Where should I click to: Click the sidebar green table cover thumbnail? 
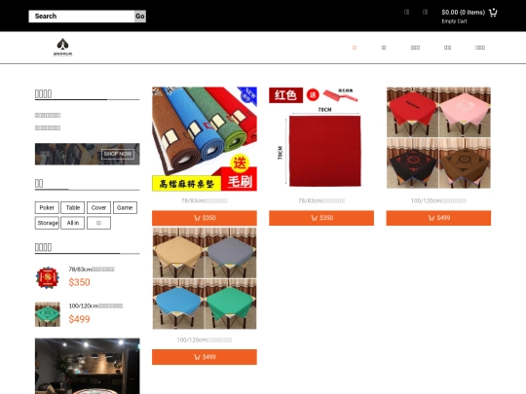[48, 314]
